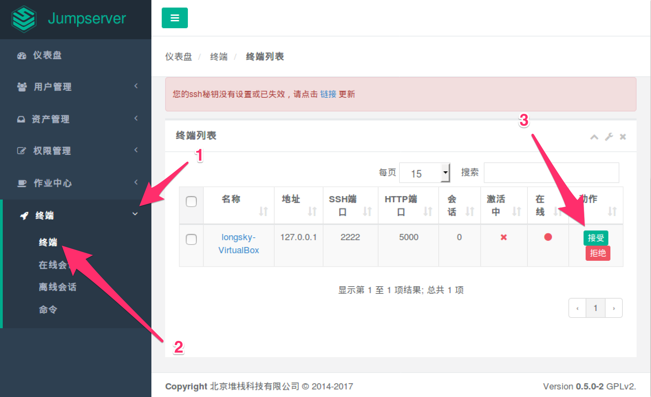Image resolution: width=651 pixels, height=397 pixels.
Task: Click the hamburger menu toggle button
Action: tap(174, 18)
